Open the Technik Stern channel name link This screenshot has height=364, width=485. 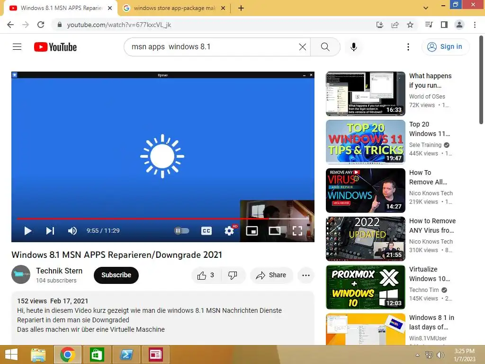[59, 271]
